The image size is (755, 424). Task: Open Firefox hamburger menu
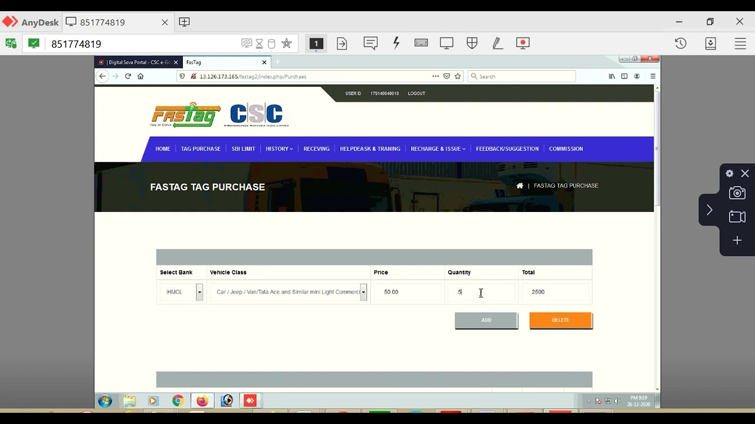(x=653, y=76)
